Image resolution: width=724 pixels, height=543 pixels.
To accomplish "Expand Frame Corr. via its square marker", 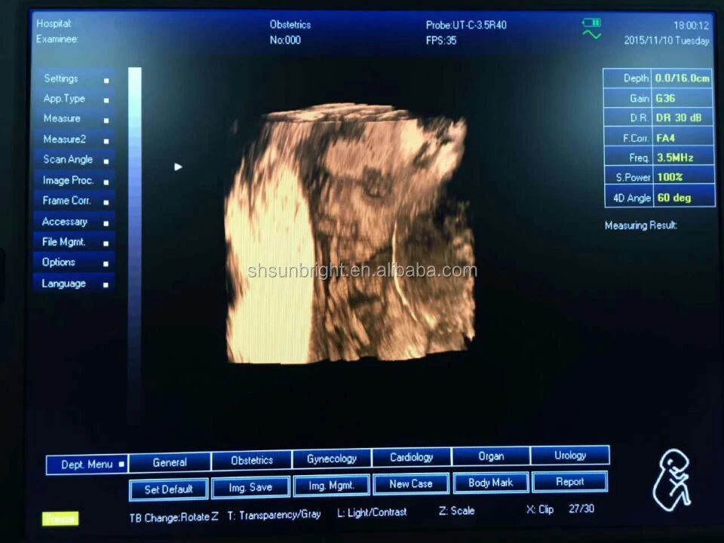I will (x=106, y=202).
